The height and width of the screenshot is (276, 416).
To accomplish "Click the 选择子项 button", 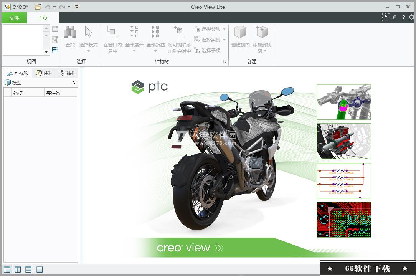I will pos(208,50).
